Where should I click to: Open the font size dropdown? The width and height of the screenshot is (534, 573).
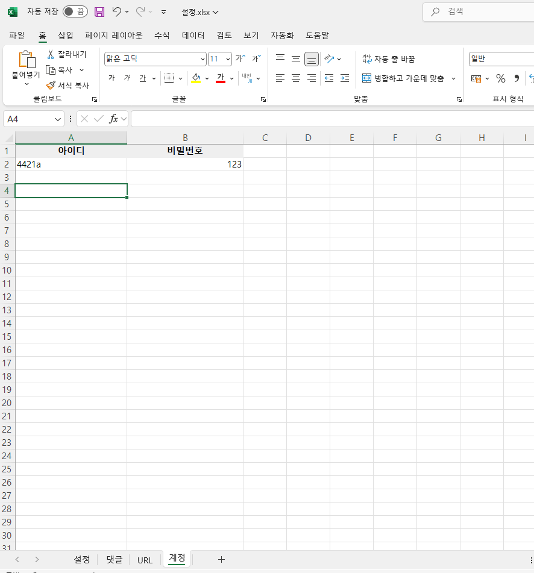[228, 59]
